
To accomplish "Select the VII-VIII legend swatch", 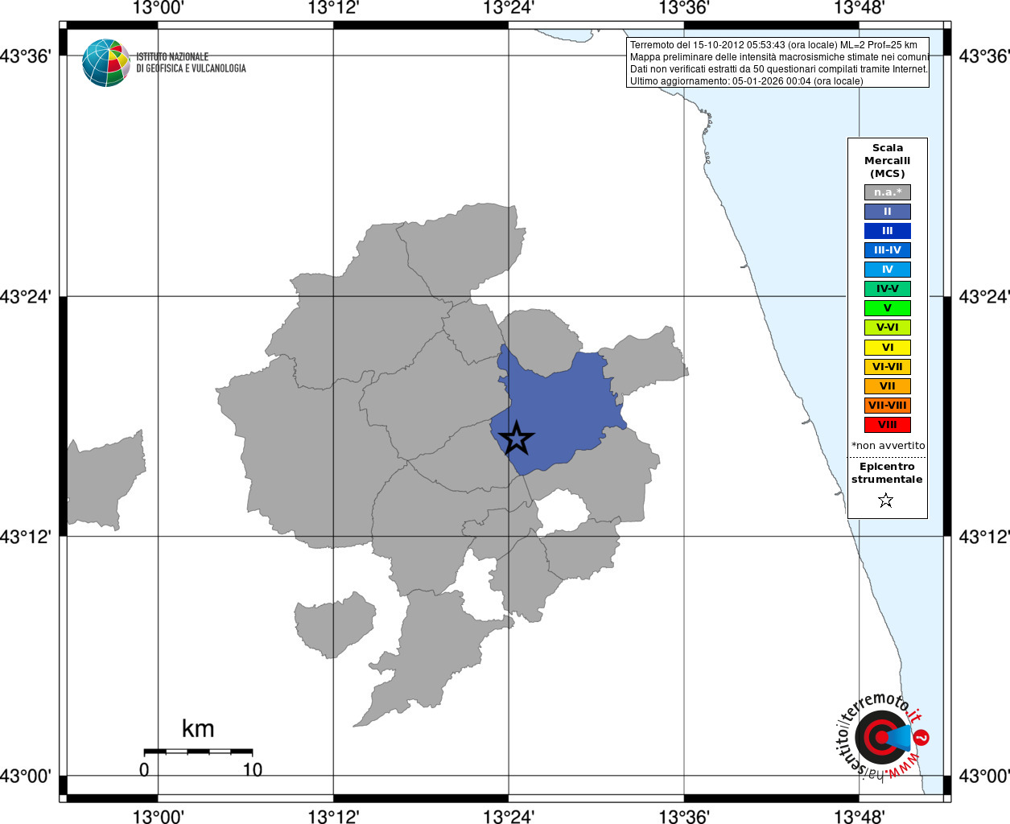I will pyautogui.click(x=888, y=406).
